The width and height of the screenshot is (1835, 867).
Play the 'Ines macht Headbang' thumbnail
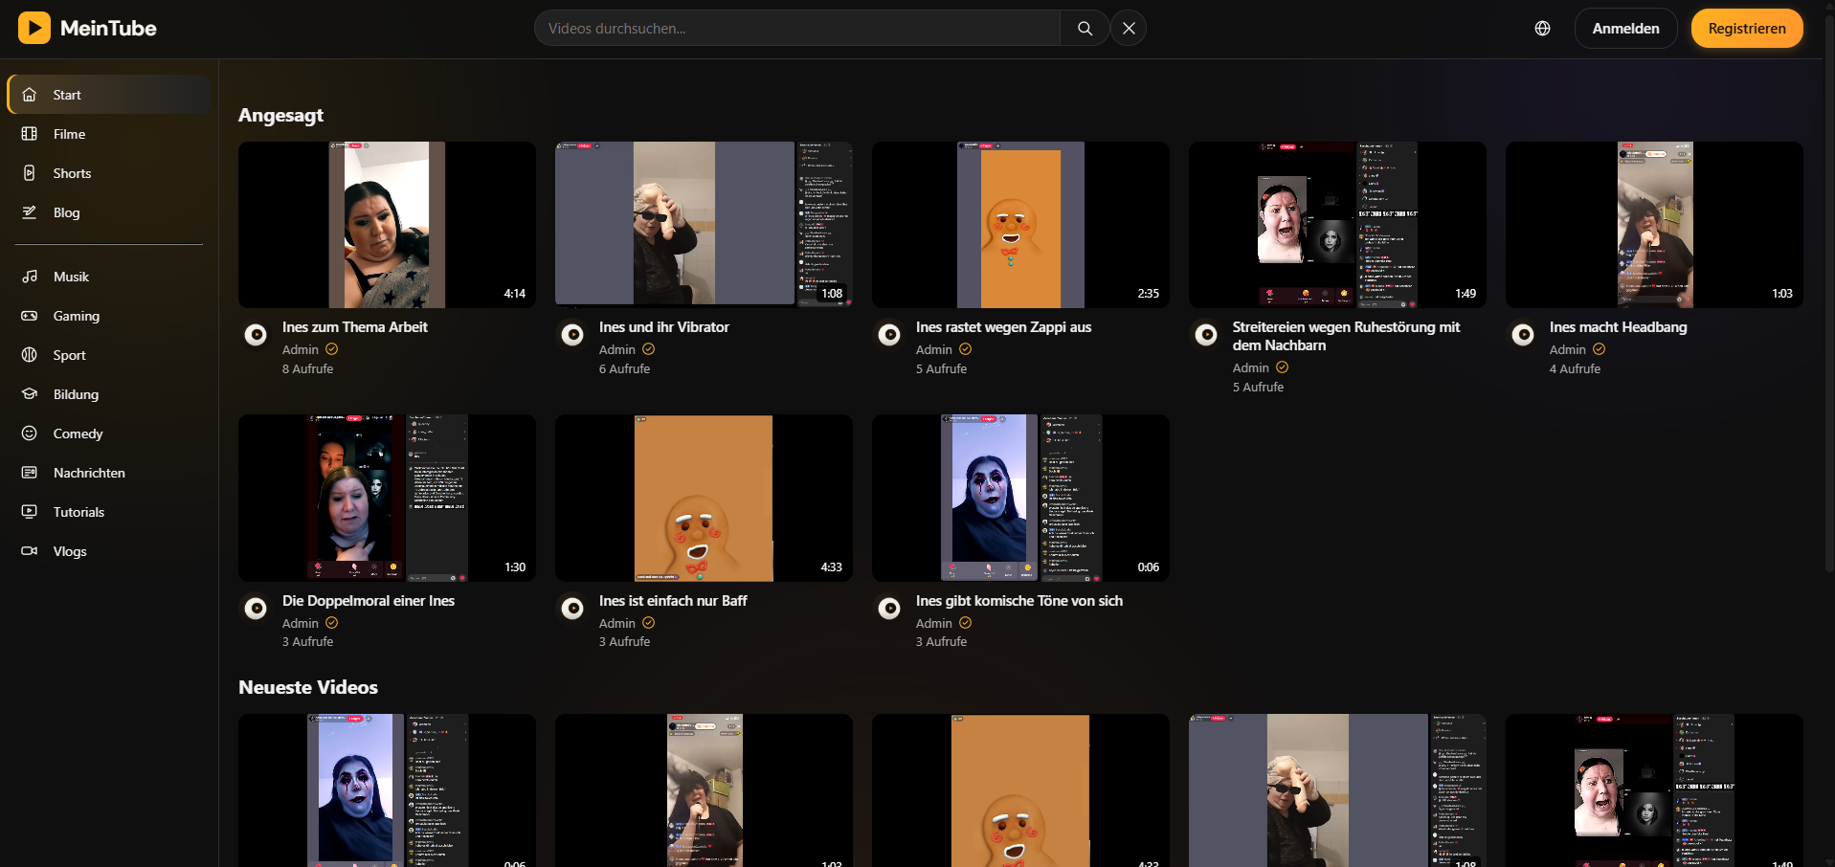click(1654, 225)
